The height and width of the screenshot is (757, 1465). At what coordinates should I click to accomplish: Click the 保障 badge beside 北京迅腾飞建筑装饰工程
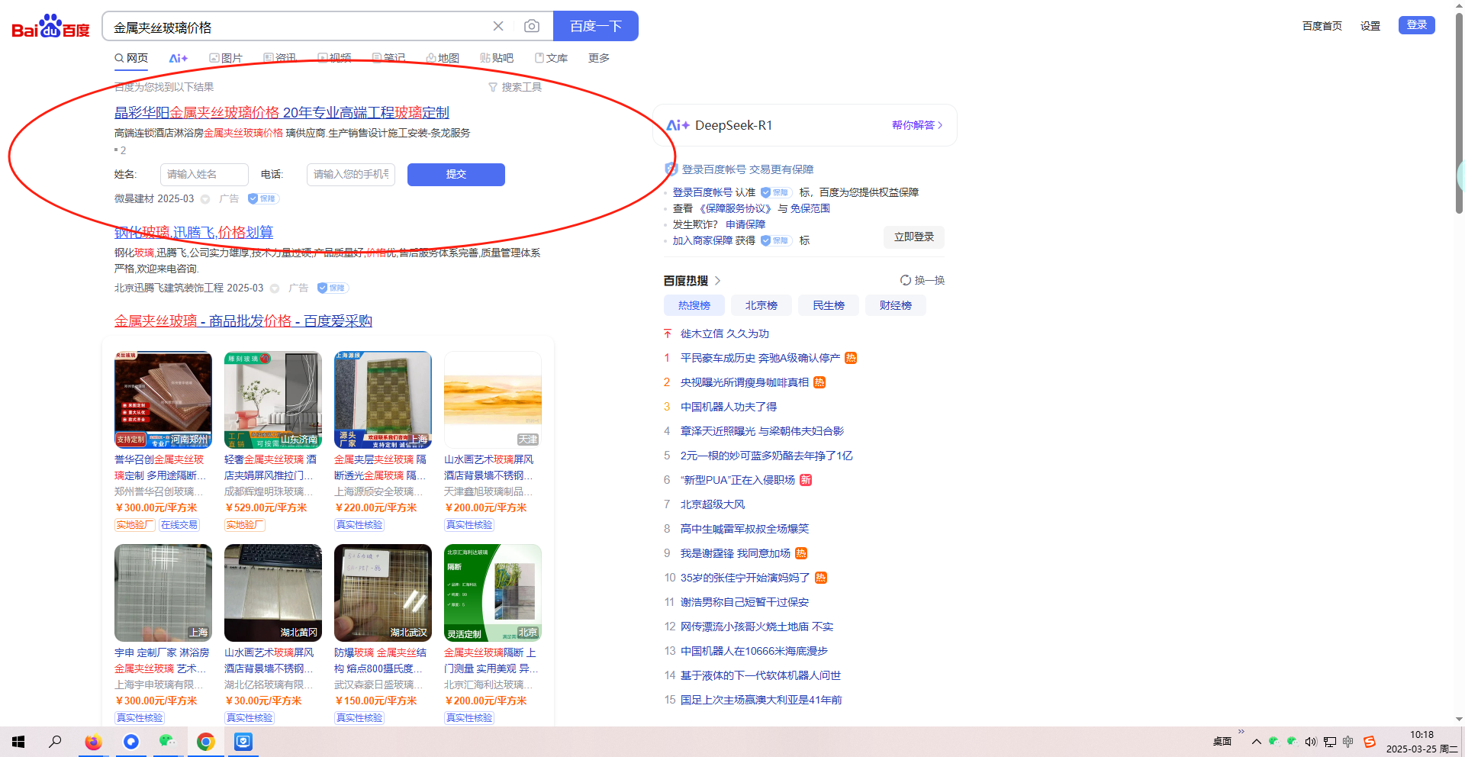tap(333, 288)
